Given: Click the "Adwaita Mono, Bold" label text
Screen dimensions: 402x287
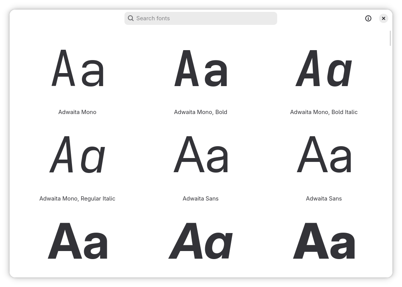Looking at the screenshot, I should (x=201, y=112).
